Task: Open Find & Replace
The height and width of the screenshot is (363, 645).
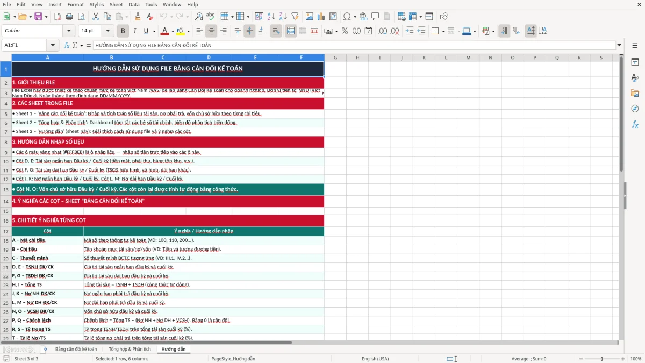Action: [x=199, y=17]
